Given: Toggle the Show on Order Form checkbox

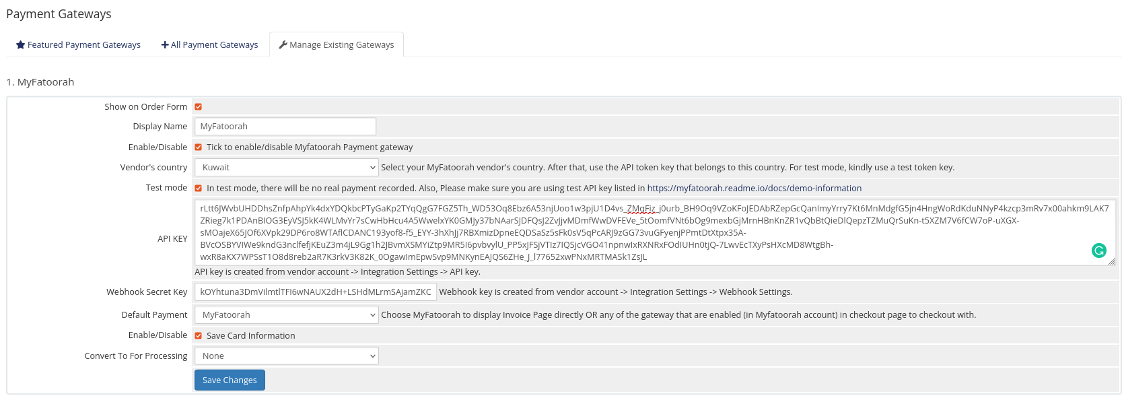Looking at the screenshot, I should 199,106.
